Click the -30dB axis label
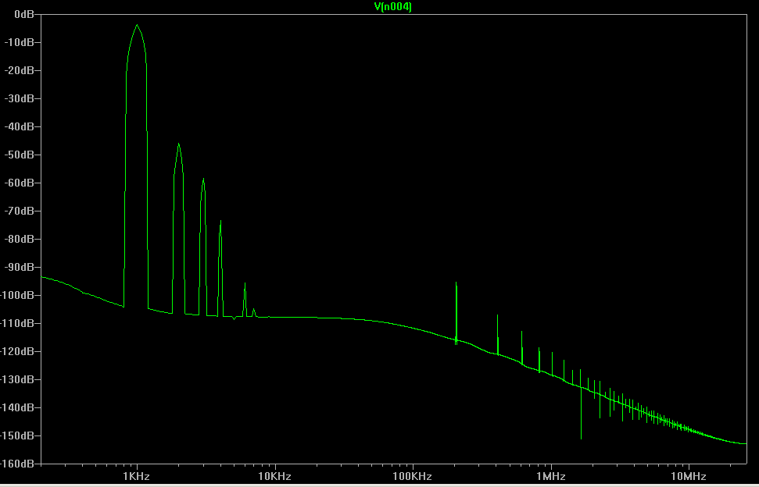The width and height of the screenshot is (759, 487). 20,98
